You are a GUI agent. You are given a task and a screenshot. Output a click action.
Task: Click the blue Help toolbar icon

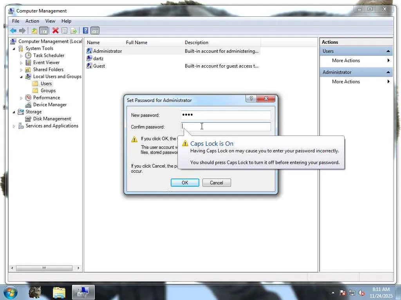(x=86, y=31)
